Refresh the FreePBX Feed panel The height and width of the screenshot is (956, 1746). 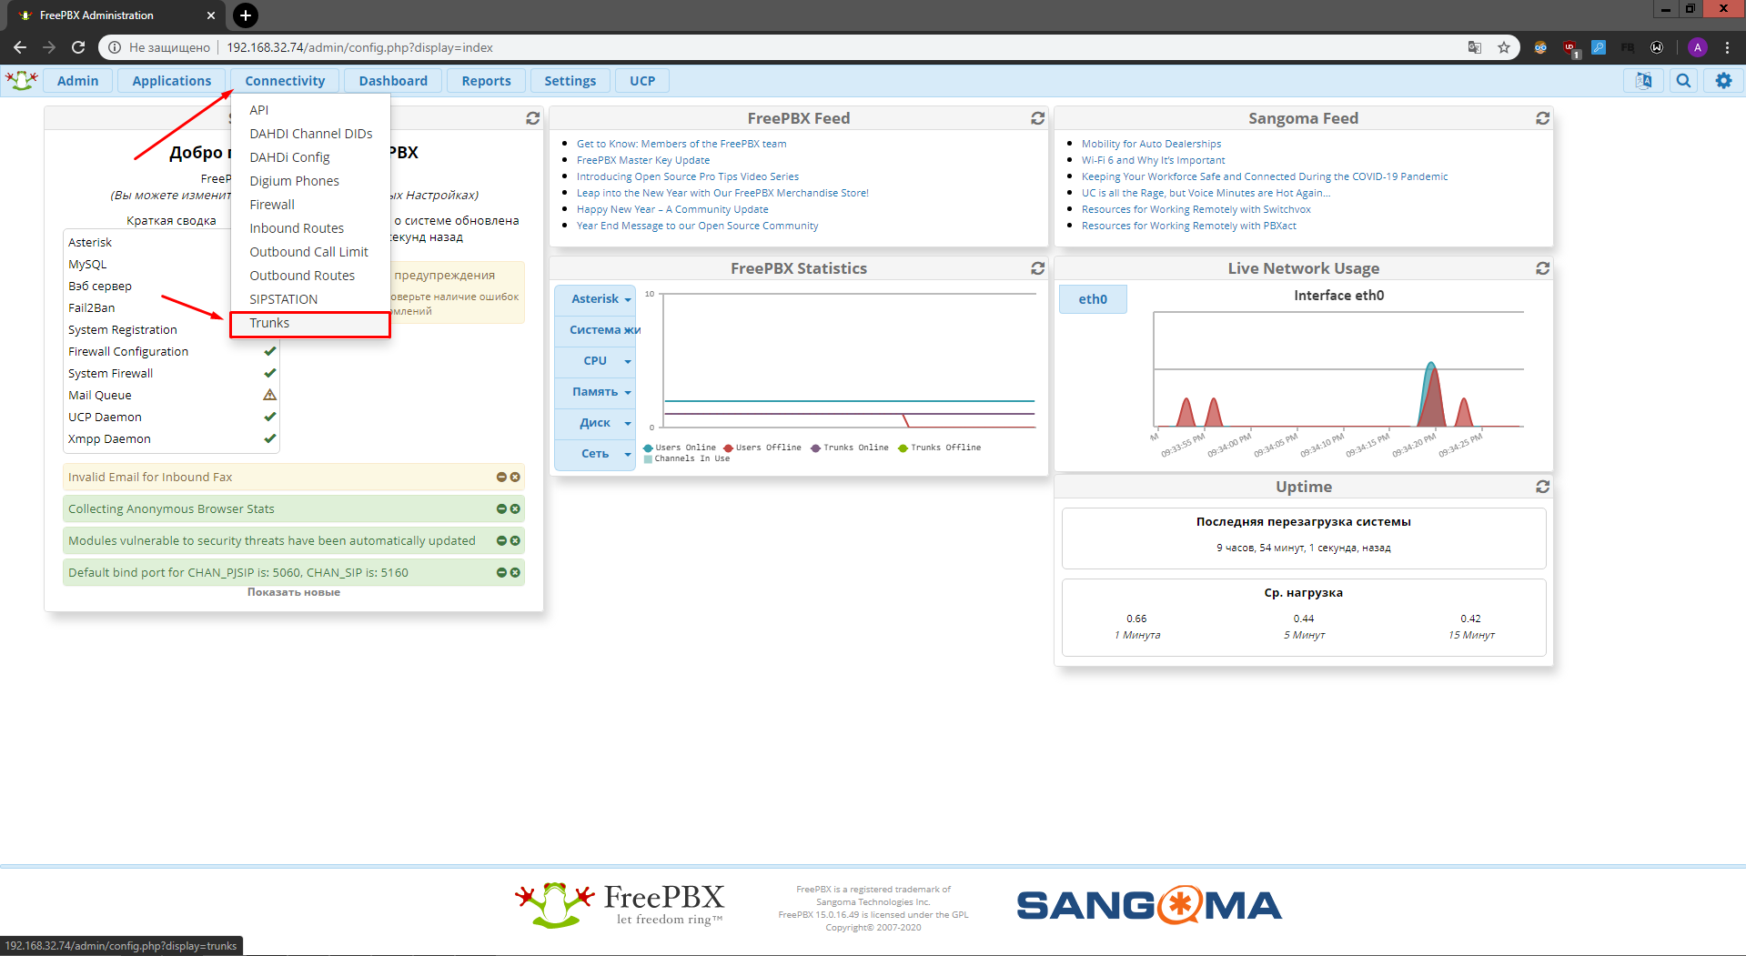1037,118
